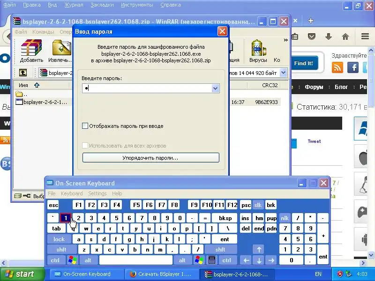Toggle the left shft key
This screenshot has height=281, width=375.
click(61, 250)
